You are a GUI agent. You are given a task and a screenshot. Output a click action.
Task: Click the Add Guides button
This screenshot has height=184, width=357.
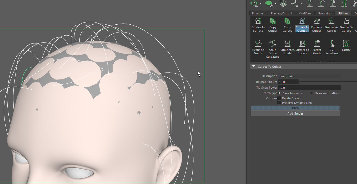[x=295, y=113]
